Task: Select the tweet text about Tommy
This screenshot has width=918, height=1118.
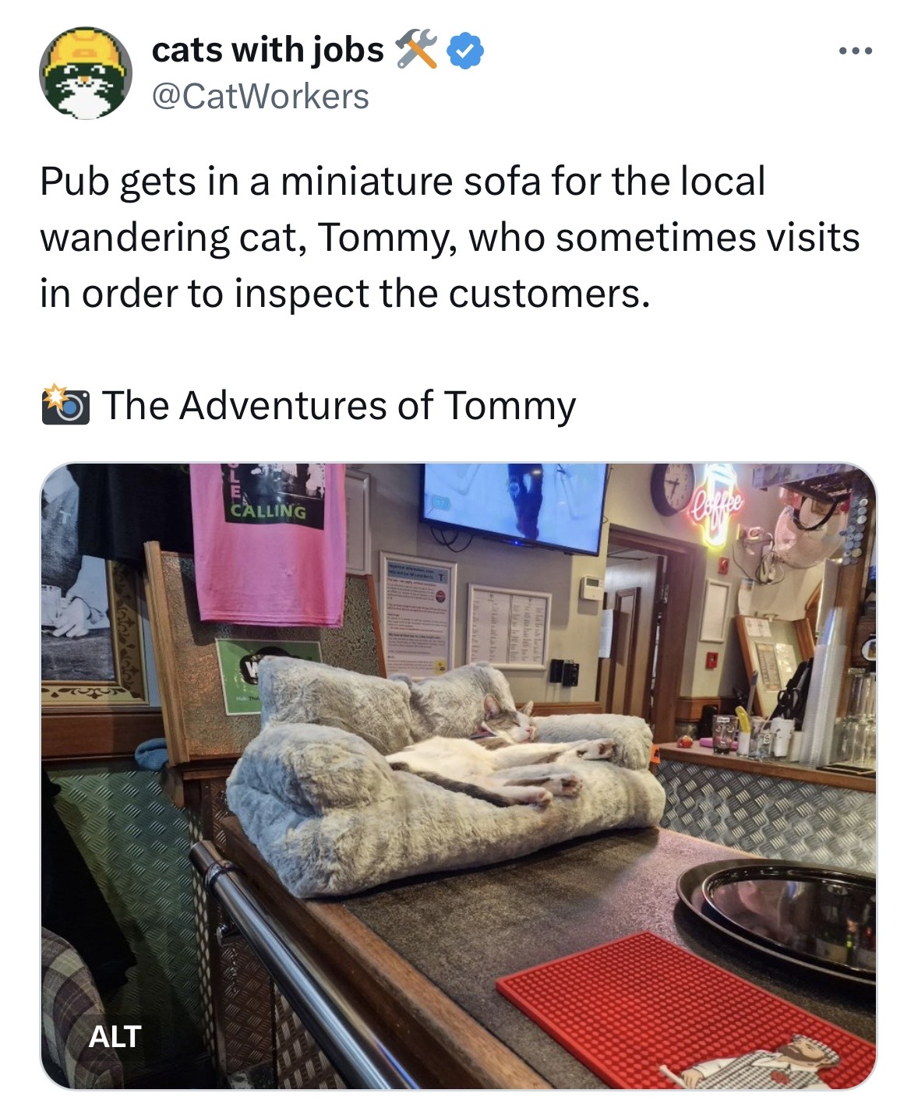Action: pyautogui.click(x=450, y=237)
